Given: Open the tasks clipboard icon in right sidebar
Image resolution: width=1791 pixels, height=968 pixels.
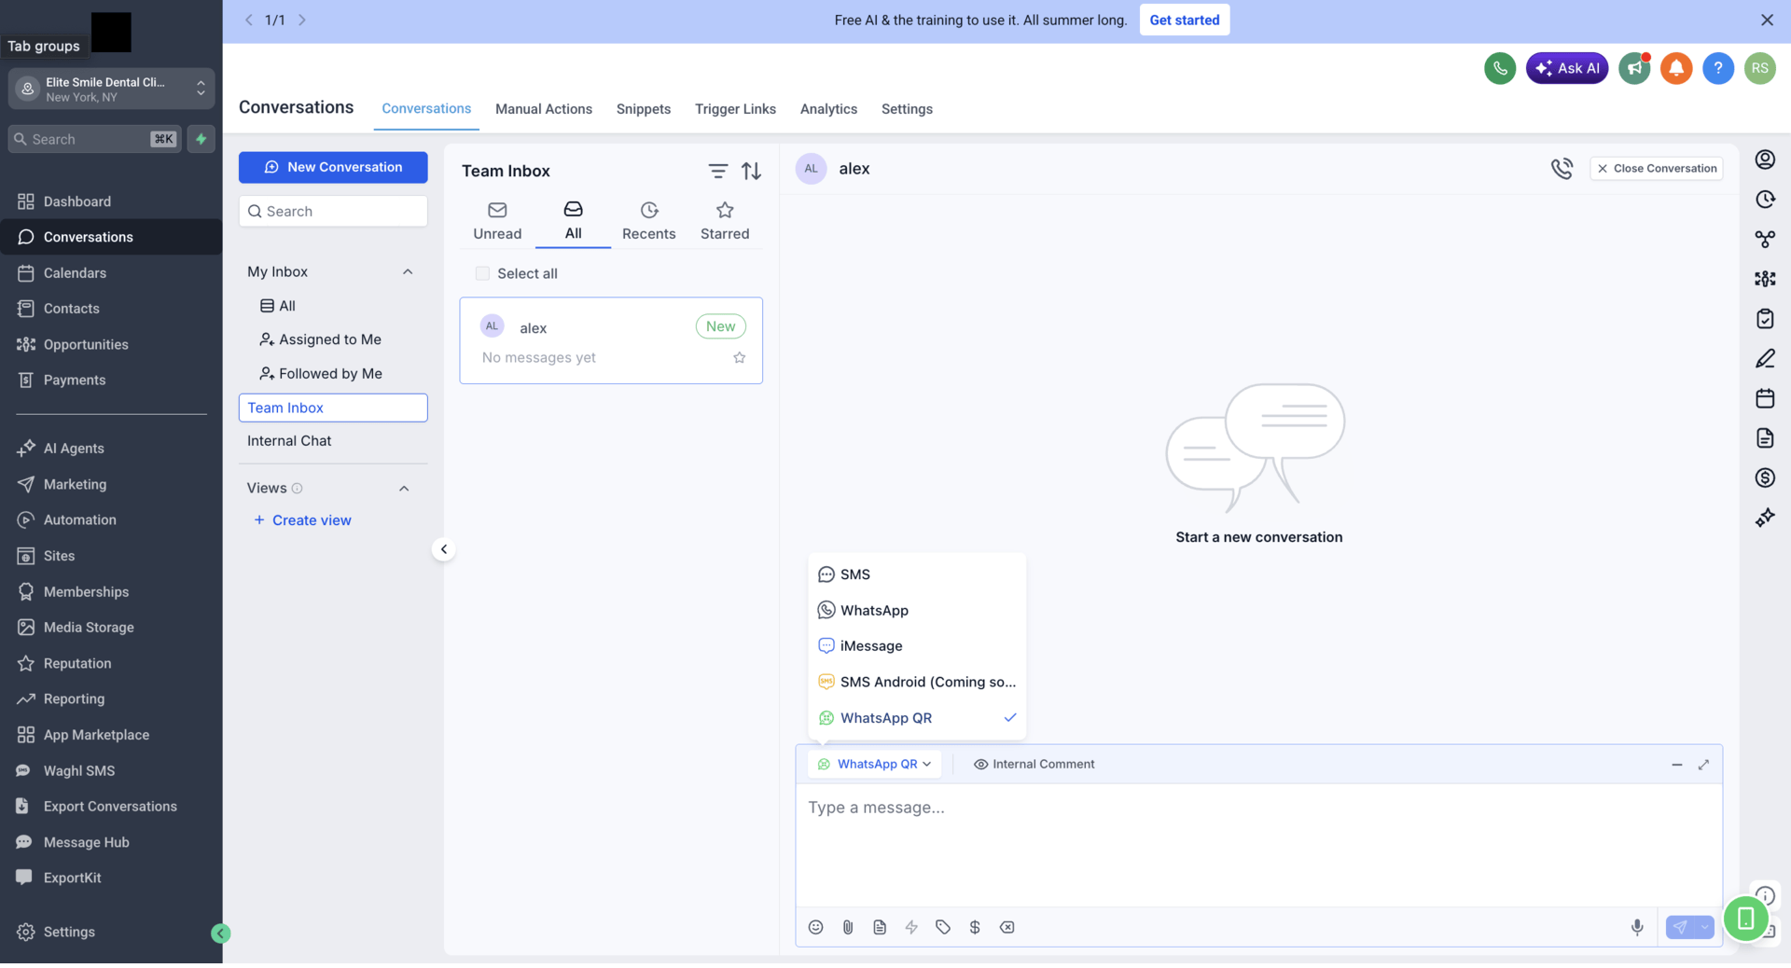Looking at the screenshot, I should [1765, 319].
